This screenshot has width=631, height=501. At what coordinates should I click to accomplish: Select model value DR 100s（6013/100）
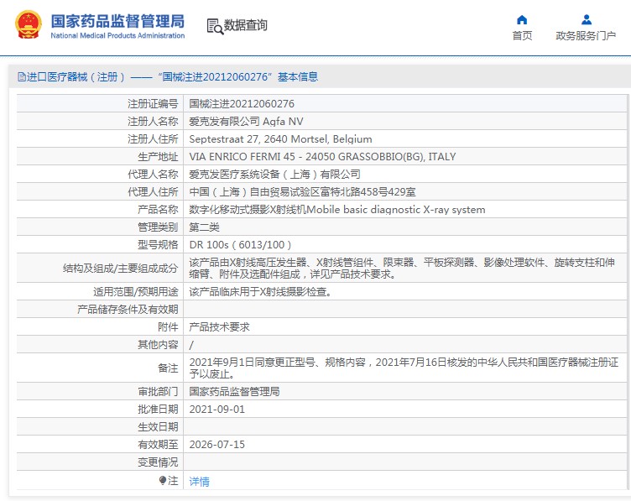point(240,245)
